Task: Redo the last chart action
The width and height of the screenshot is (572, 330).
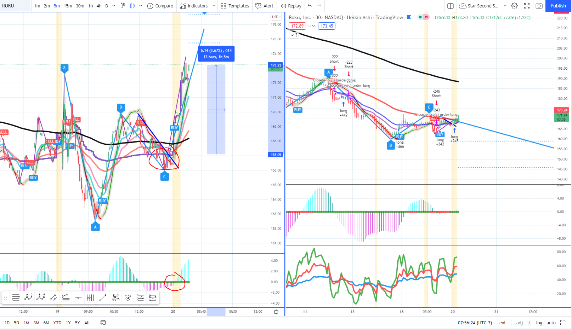Action: pos(319,6)
